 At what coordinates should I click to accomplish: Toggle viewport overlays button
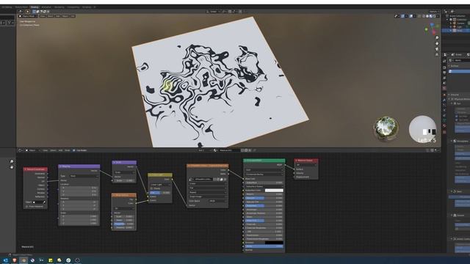[411, 16]
